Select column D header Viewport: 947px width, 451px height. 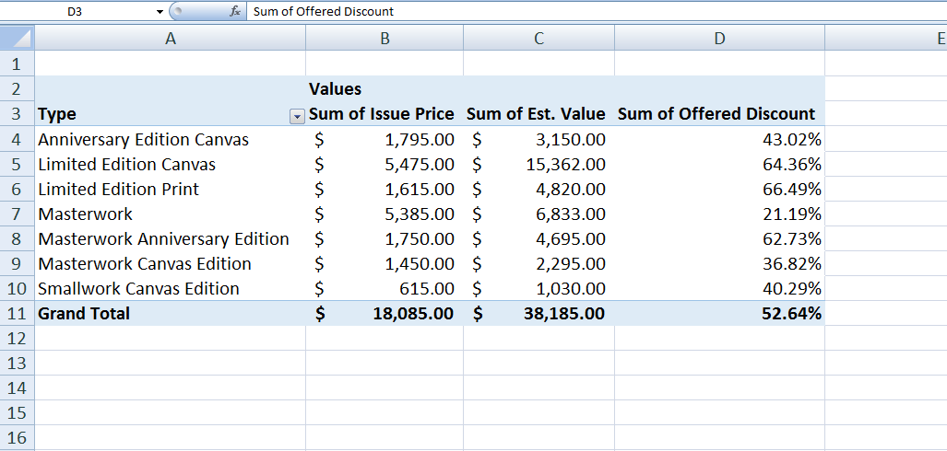(x=719, y=39)
